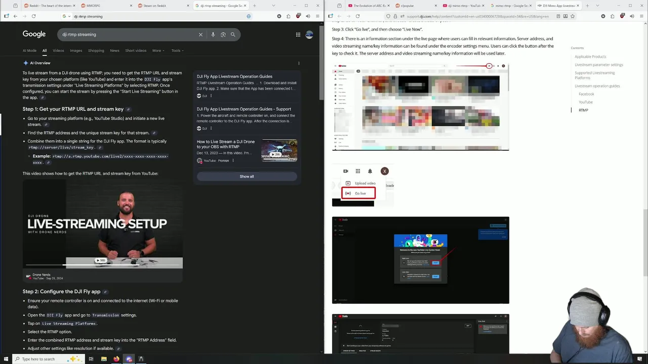This screenshot has width=648, height=364.
Task: Open the Tools dropdown on Google
Action: tap(177, 51)
